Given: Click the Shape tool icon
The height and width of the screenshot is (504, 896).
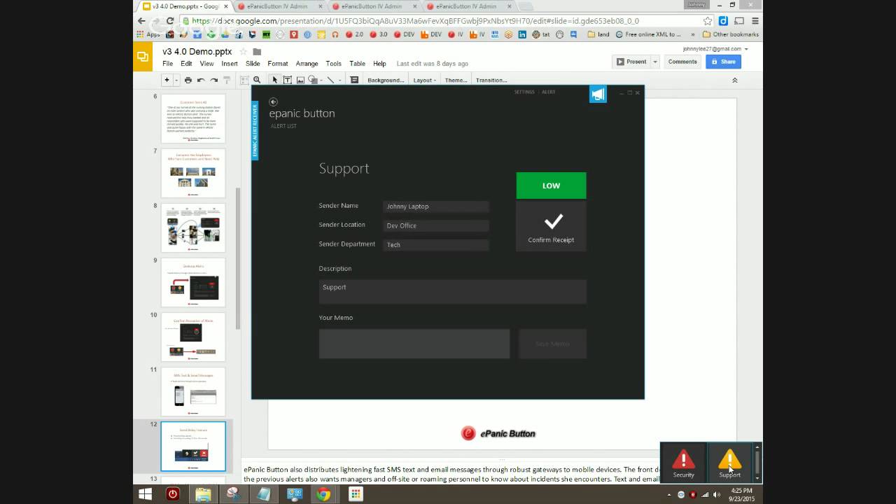Looking at the screenshot, I should 312,80.
